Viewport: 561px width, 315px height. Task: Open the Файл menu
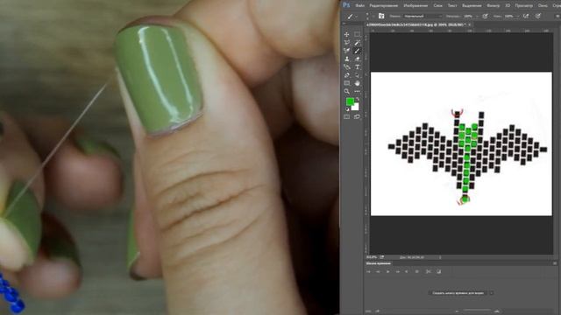(360, 6)
